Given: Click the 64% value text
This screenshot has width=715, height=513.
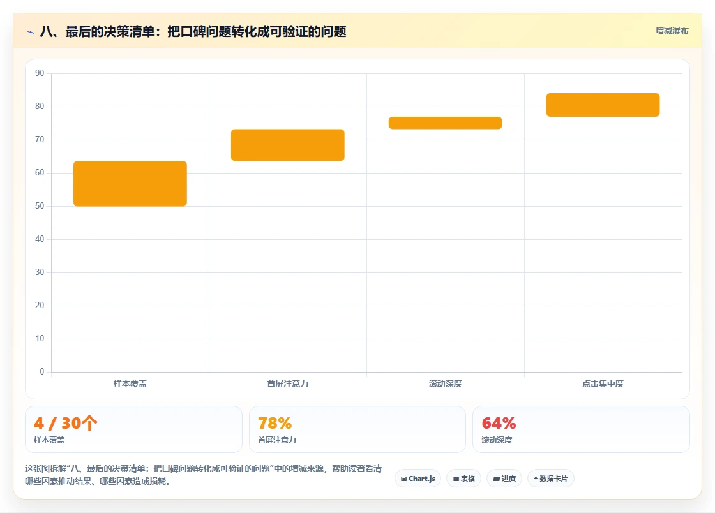Looking at the screenshot, I should point(499,423).
